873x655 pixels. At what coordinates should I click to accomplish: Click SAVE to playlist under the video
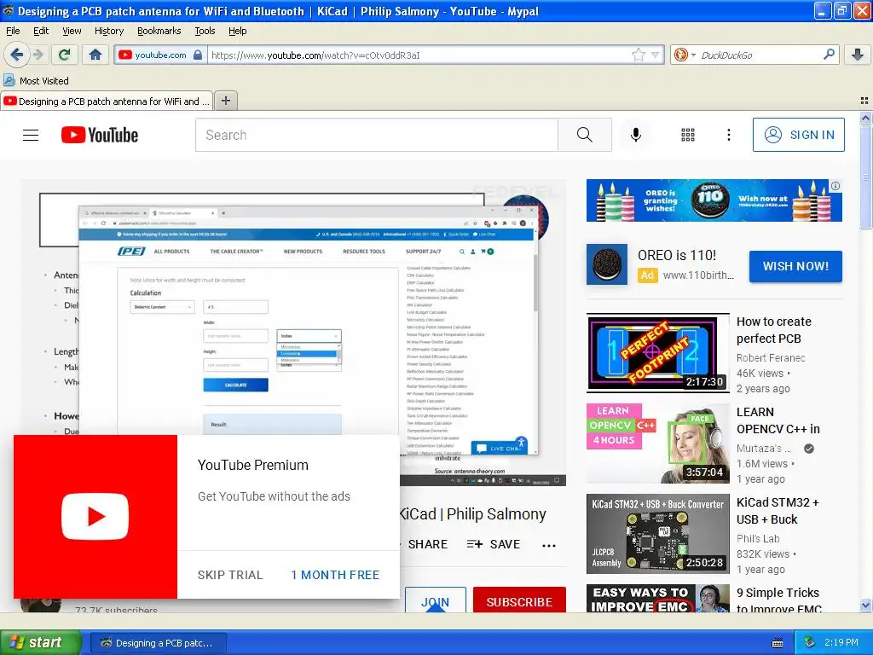click(494, 544)
